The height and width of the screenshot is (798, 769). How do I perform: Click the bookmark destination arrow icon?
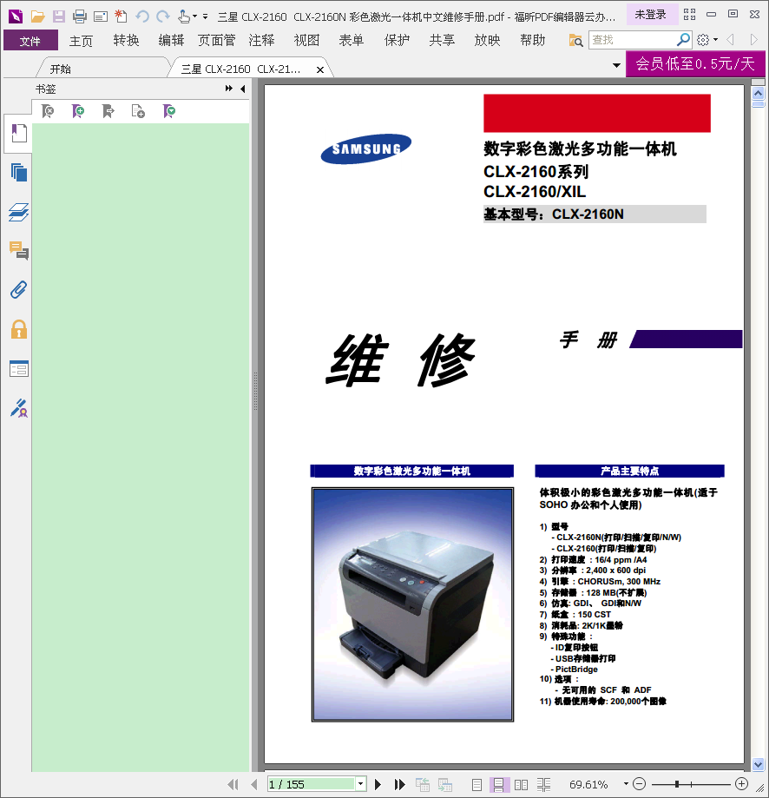pos(108,111)
